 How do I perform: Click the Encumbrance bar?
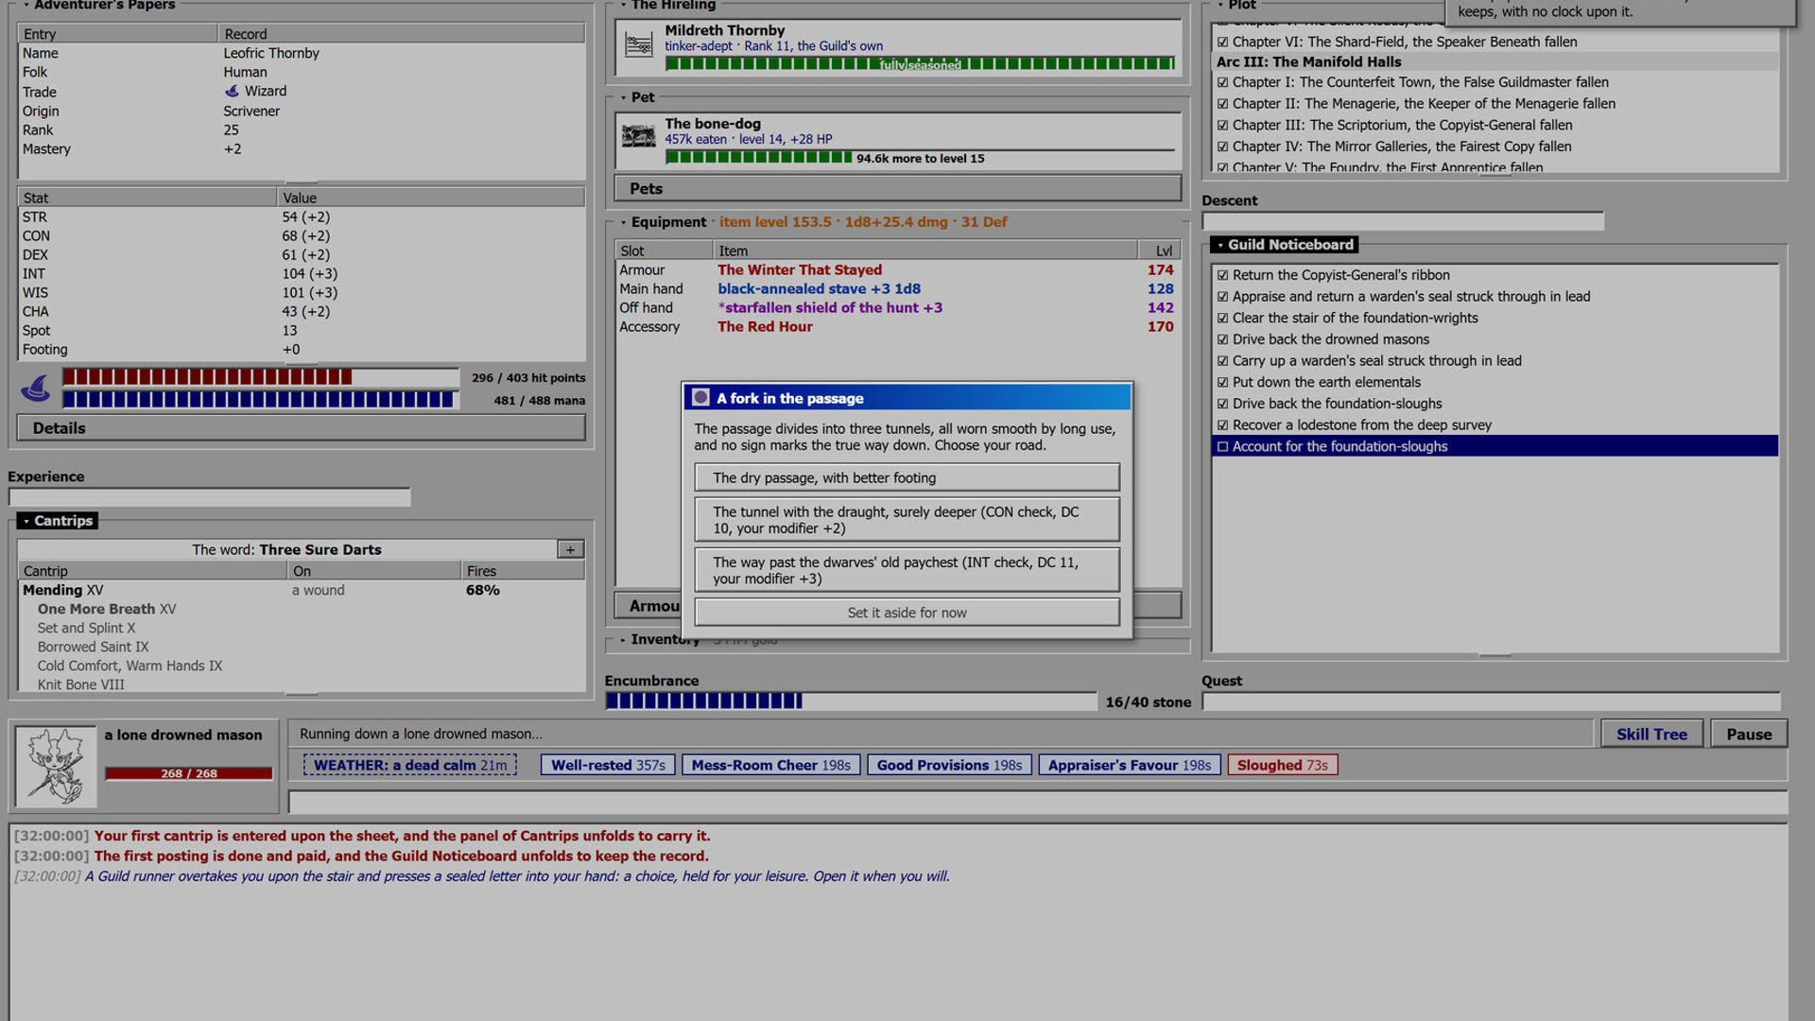point(851,701)
